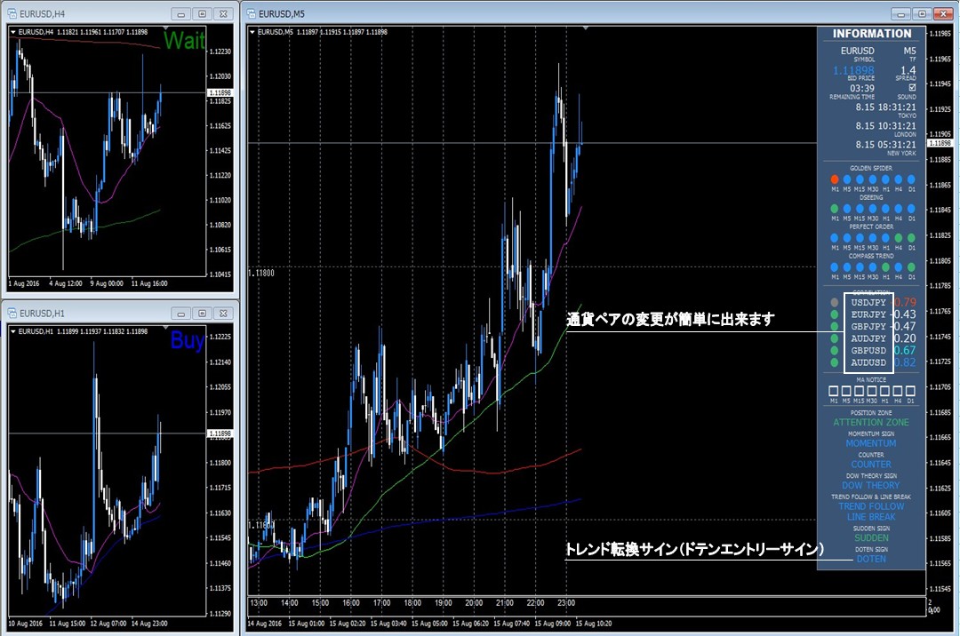Enable the MA Notice M15 checkbox
The width and height of the screenshot is (960, 636).
pos(859,390)
